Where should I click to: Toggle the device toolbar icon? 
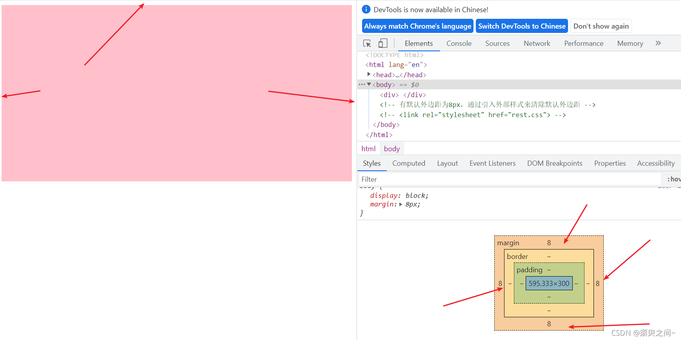click(x=383, y=43)
